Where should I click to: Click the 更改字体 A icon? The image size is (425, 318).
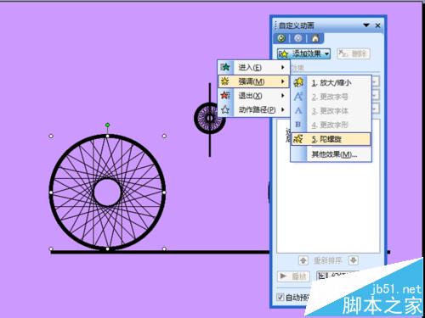coord(298,111)
